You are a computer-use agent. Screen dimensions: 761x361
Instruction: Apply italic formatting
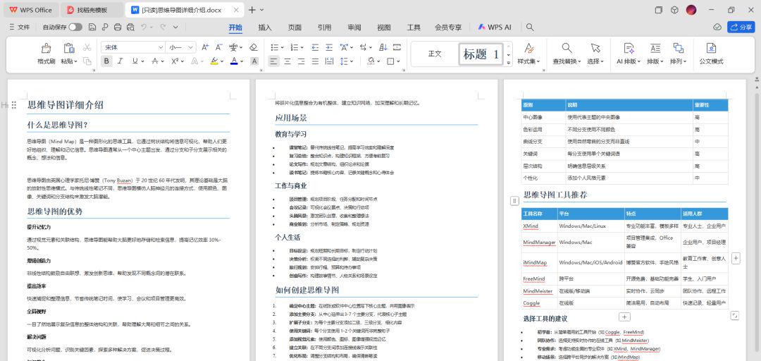click(120, 61)
